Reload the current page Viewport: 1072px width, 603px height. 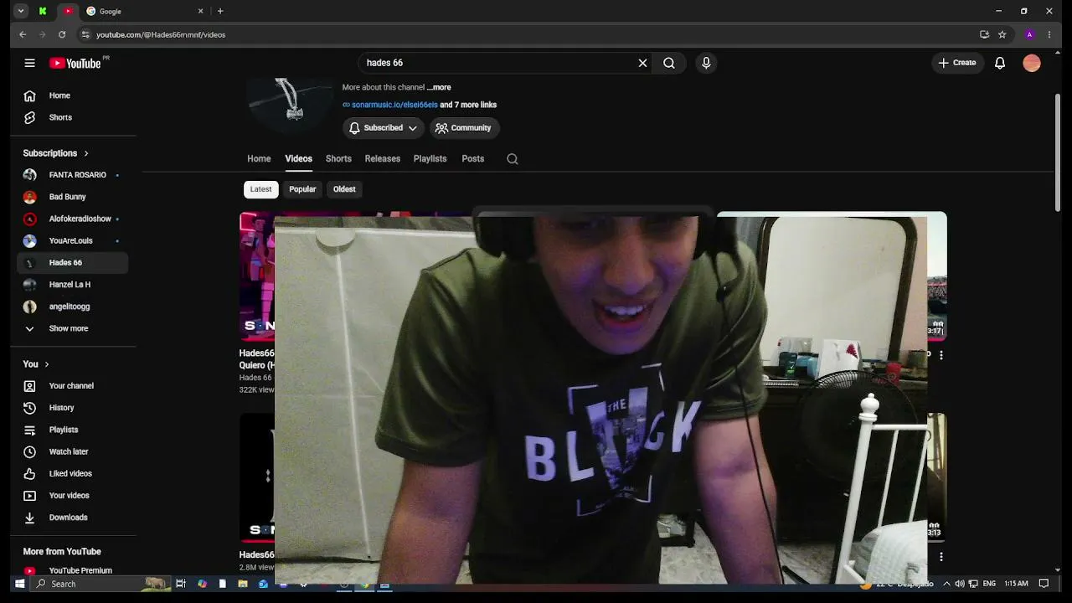point(62,34)
